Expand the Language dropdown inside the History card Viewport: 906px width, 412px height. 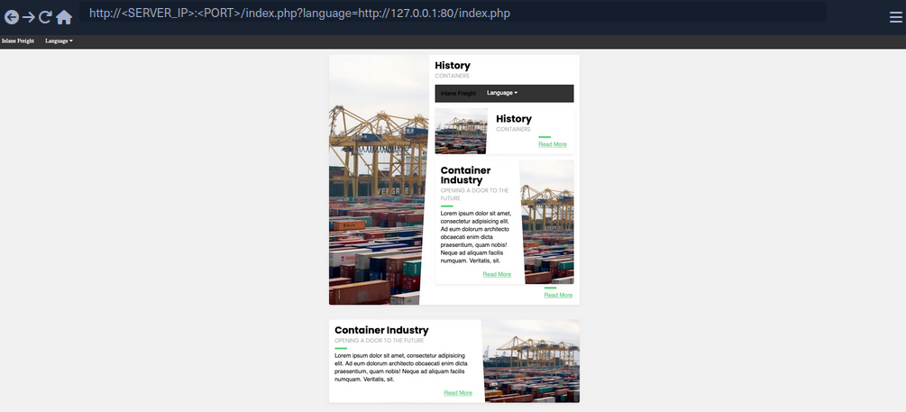[x=502, y=93]
